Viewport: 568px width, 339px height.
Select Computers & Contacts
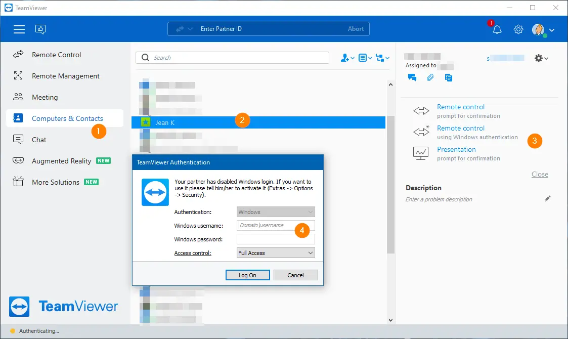[x=64, y=118]
